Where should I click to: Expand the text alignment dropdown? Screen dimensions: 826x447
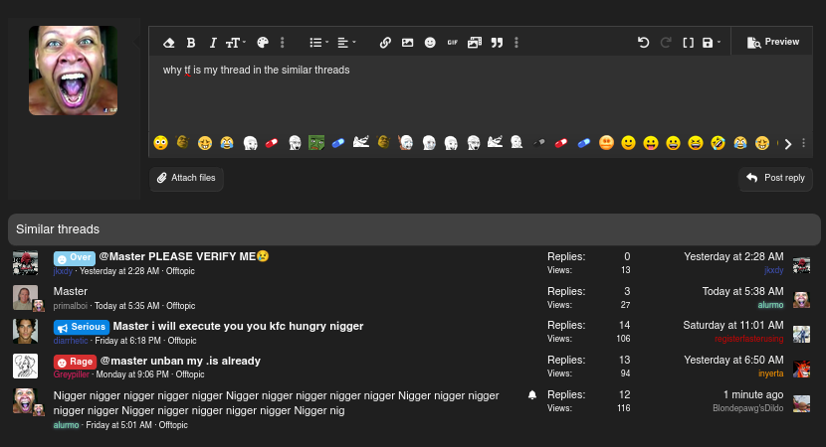(346, 43)
